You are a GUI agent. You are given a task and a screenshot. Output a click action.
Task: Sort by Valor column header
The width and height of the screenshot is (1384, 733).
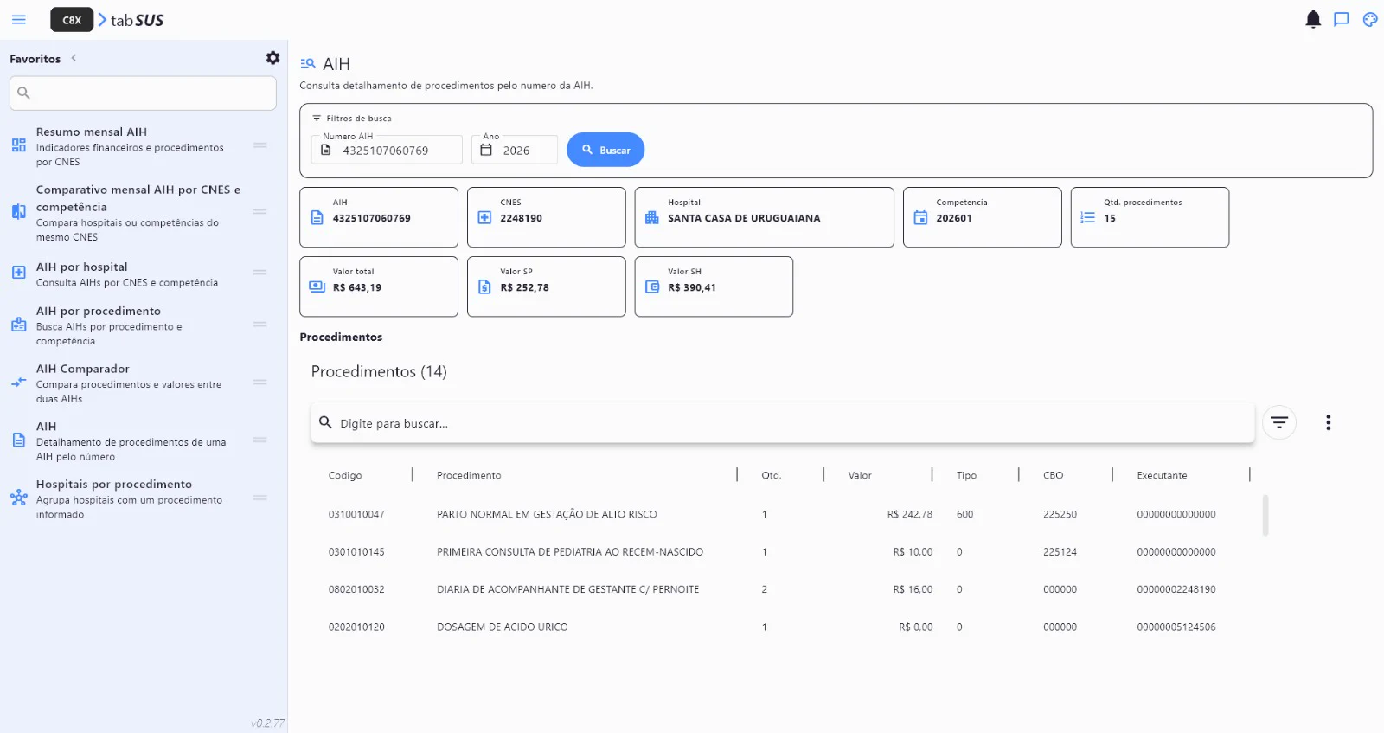pyautogui.click(x=860, y=475)
